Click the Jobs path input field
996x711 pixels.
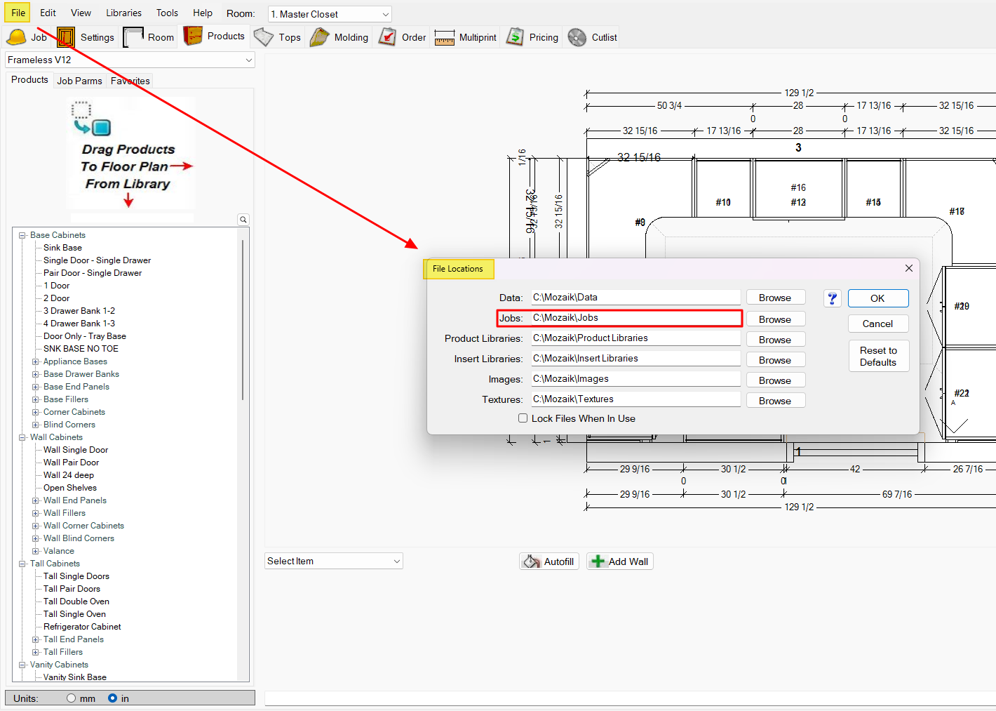[x=635, y=318]
